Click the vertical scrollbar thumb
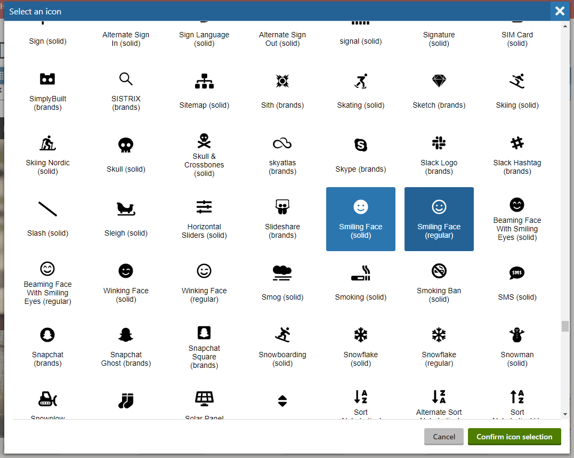 coord(565,326)
